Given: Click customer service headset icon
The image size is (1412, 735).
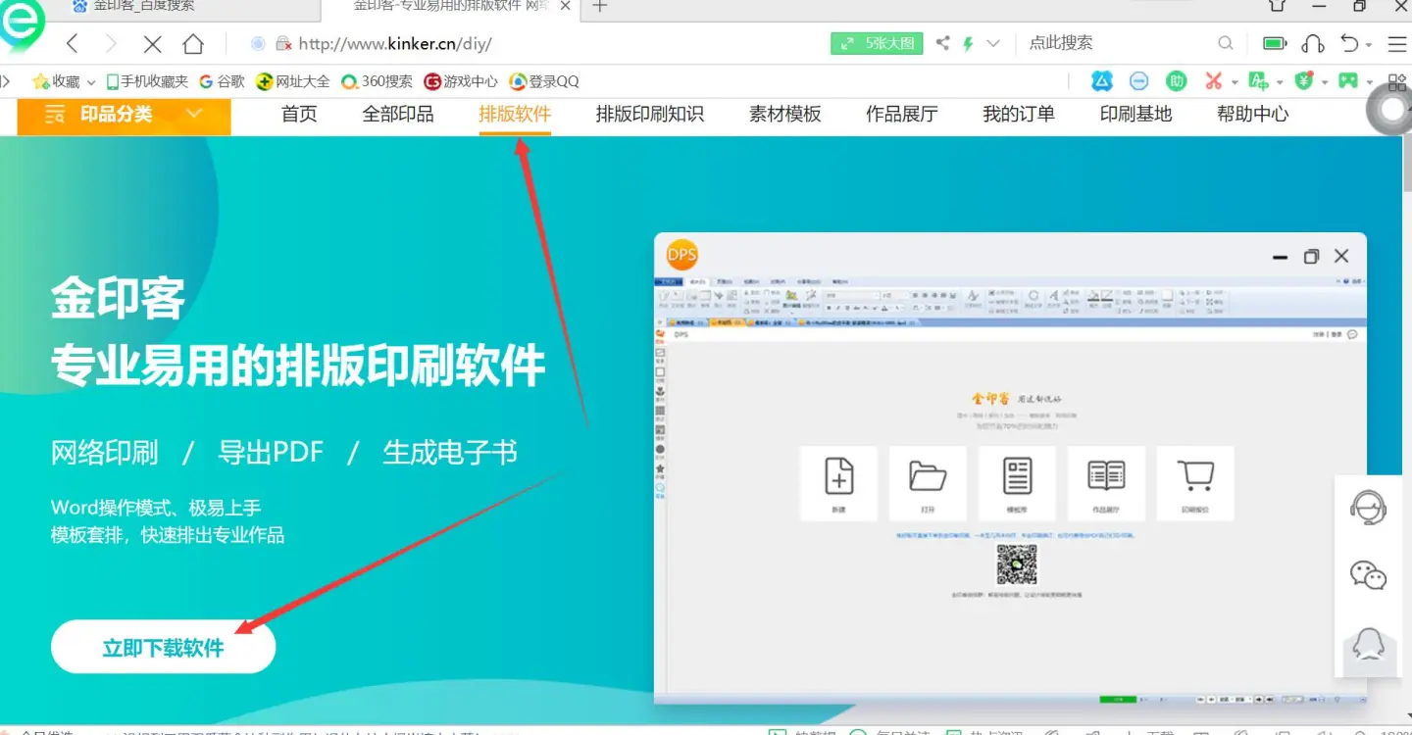Looking at the screenshot, I should point(1368,509).
